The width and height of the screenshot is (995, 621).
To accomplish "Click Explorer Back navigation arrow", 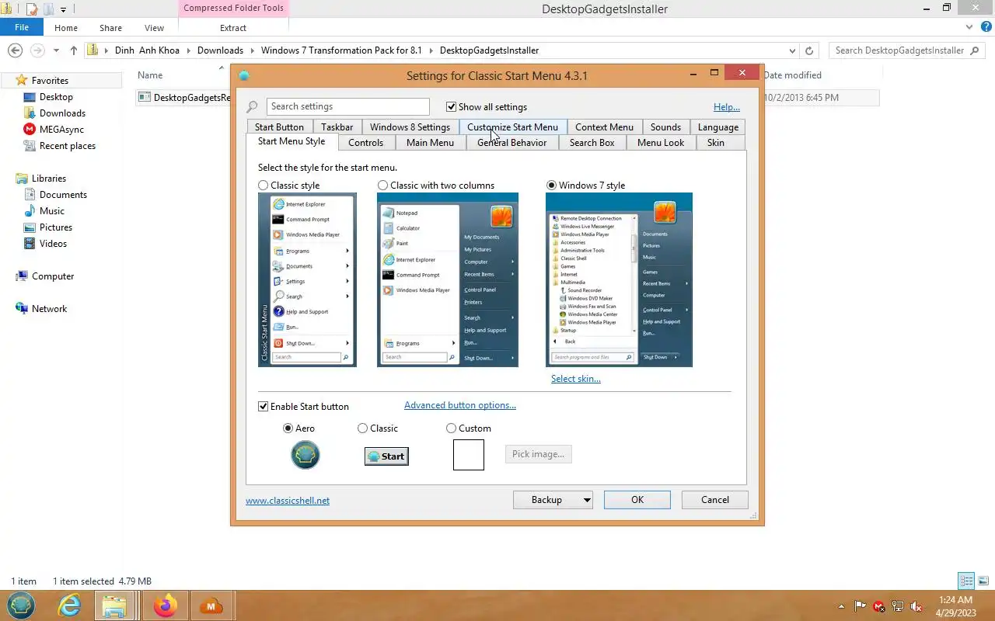I will 15,50.
